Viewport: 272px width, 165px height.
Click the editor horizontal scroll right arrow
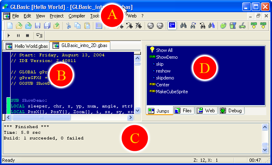click(130, 118)
